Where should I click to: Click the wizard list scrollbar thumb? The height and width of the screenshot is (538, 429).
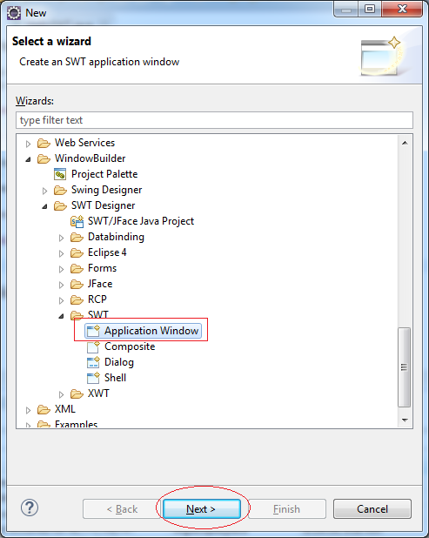405,367
